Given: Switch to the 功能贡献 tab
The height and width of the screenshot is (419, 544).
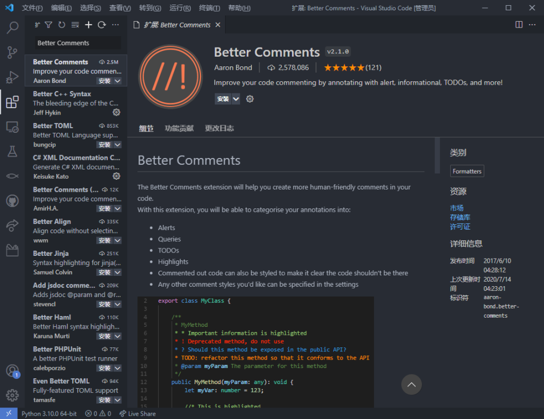Looking at the screenshot, I should point(179,128).
